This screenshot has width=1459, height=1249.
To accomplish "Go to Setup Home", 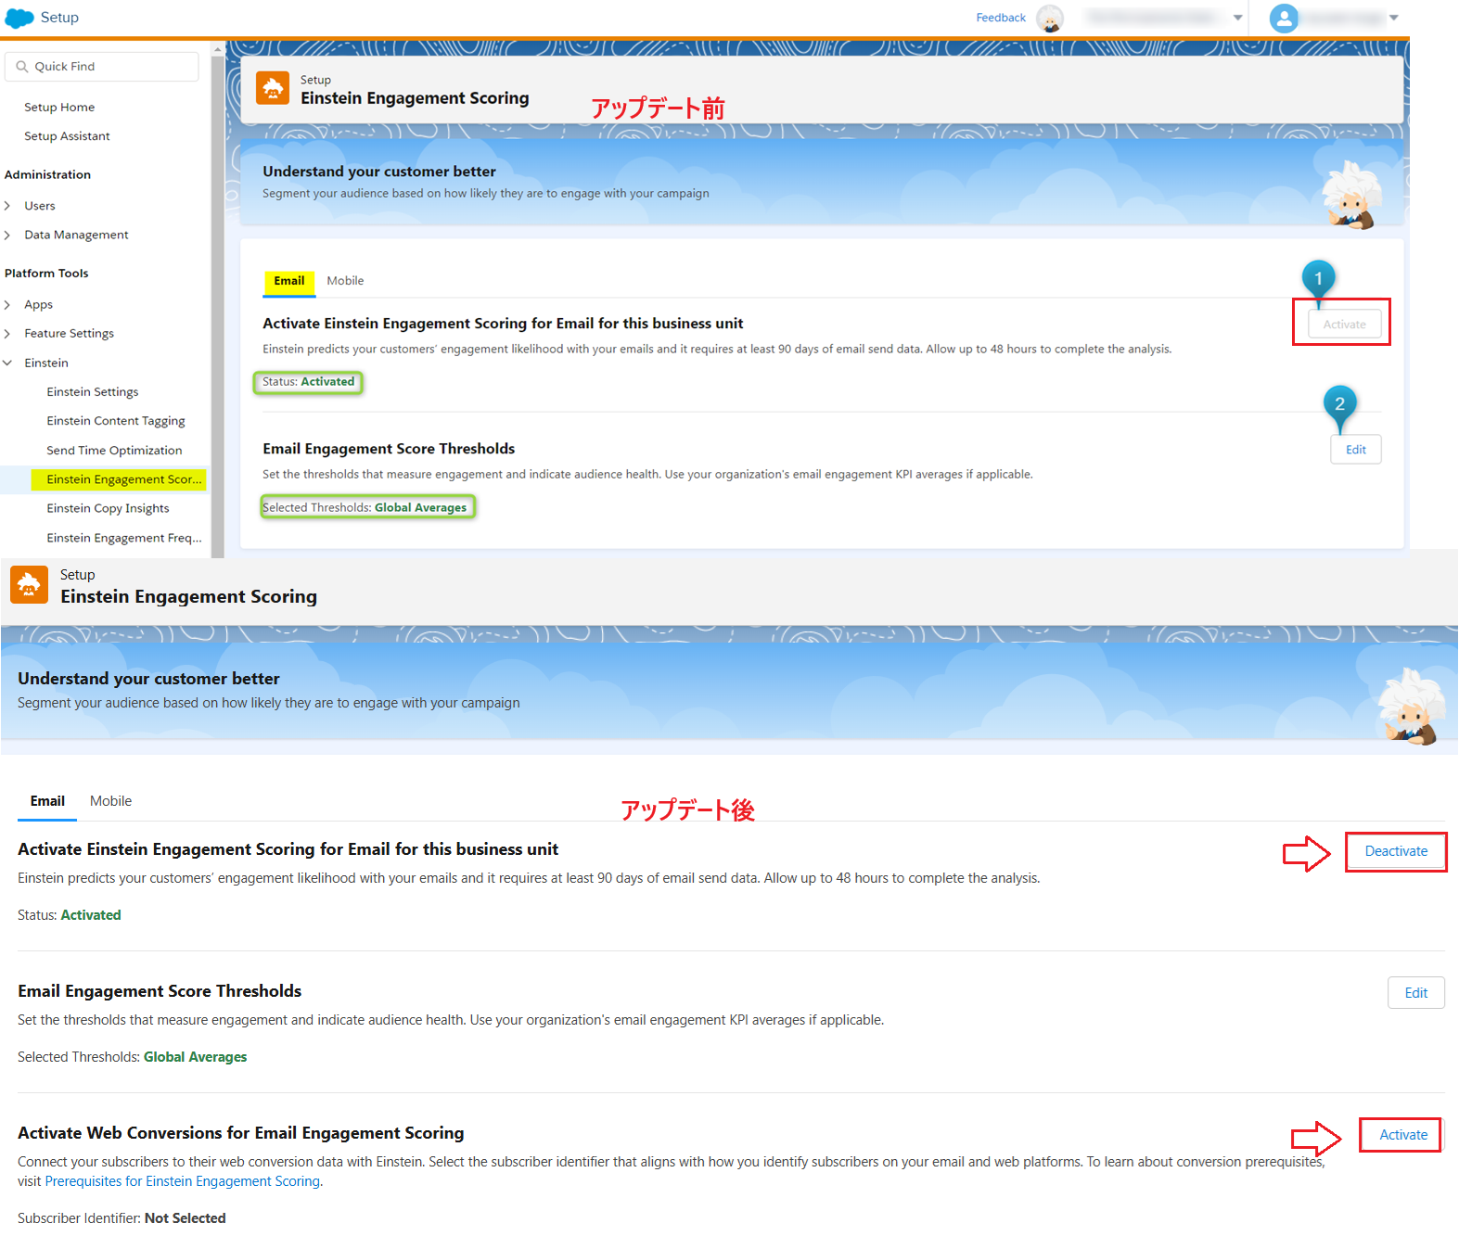I will coord(59,108).
